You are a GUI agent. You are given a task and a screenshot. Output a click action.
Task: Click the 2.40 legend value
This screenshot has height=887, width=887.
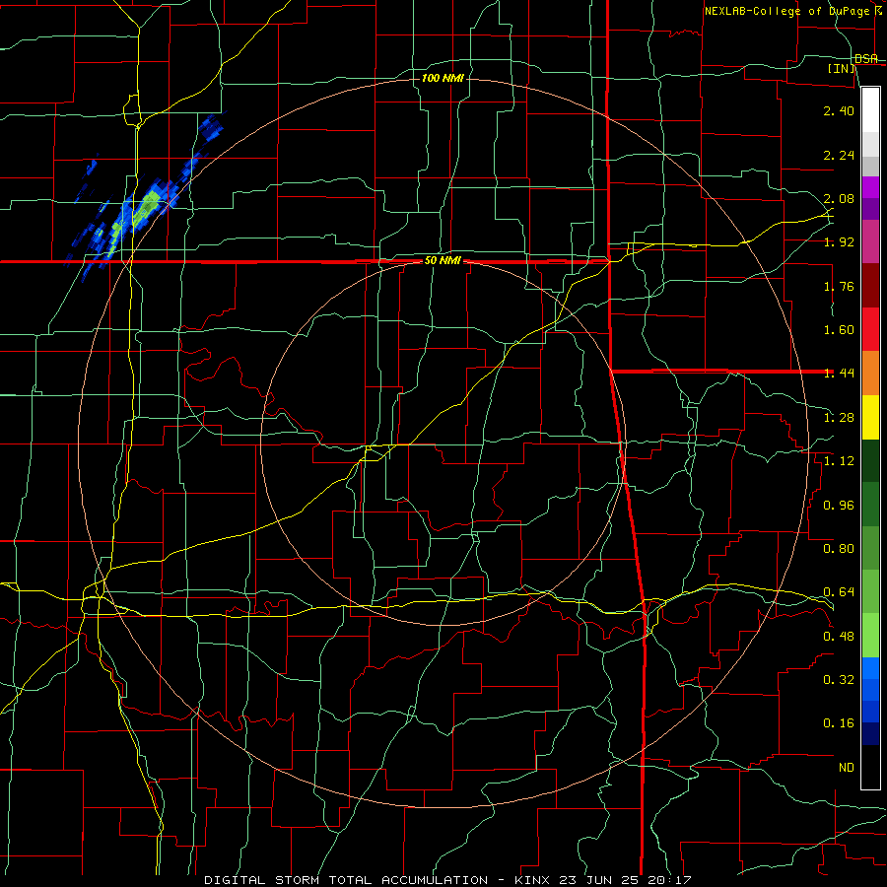[839, 110]
